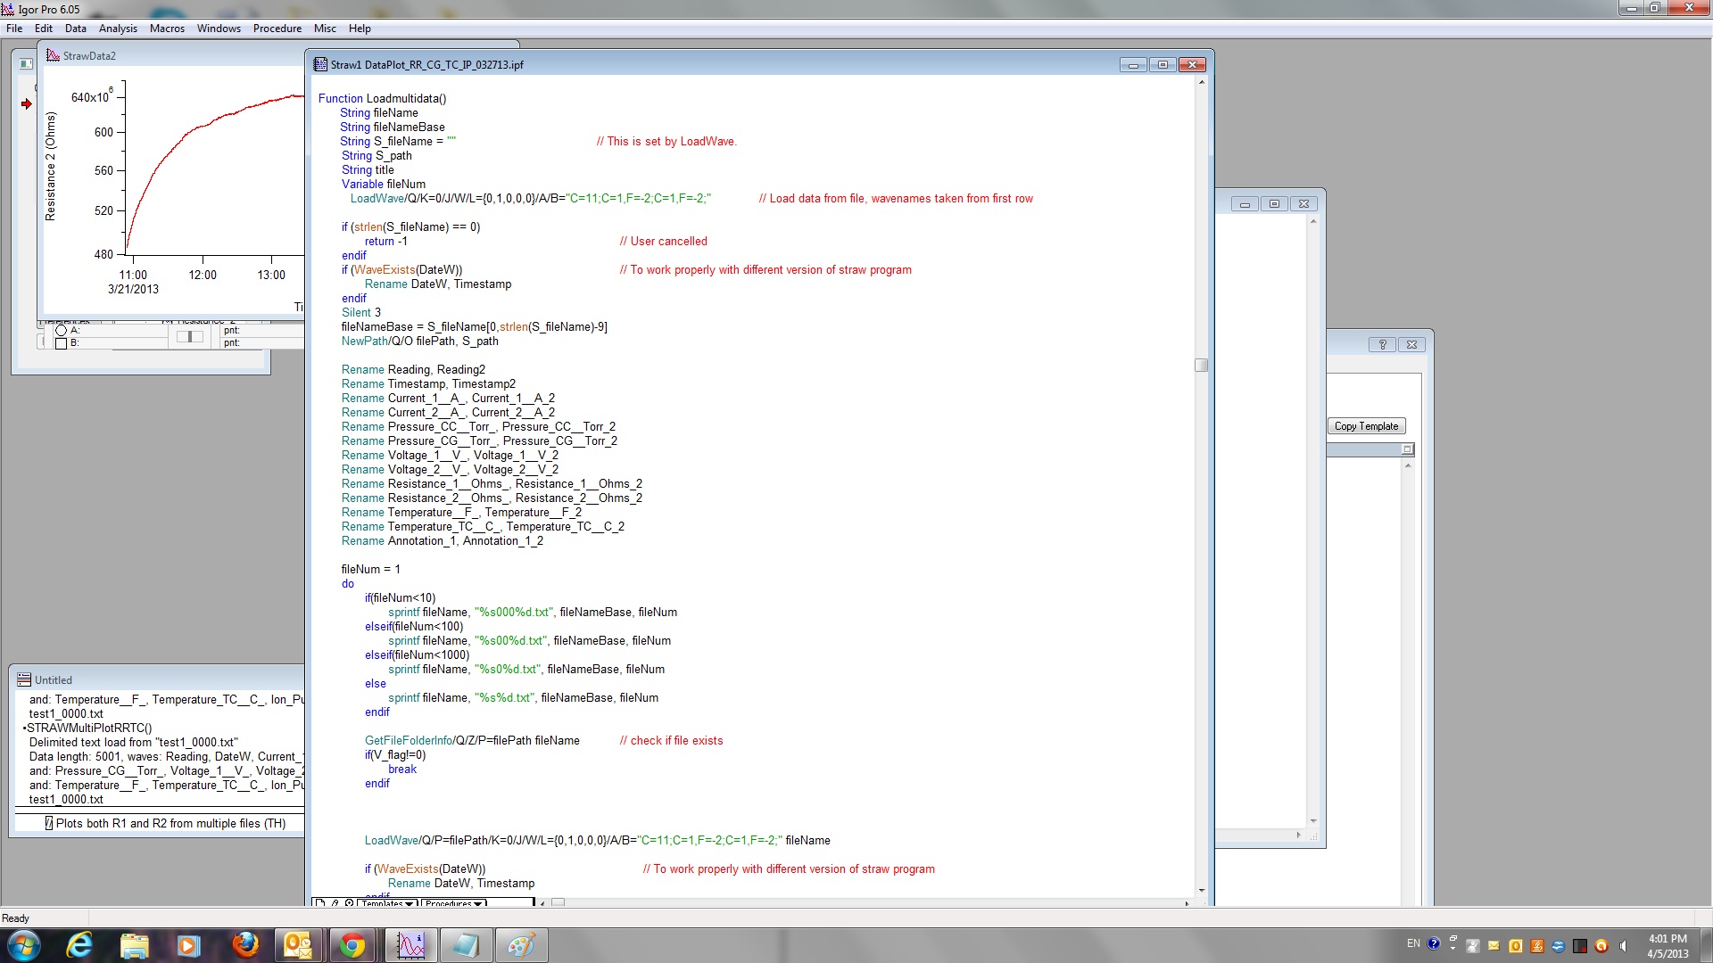Click the red arrow marker beside the graph

(26, 104)
